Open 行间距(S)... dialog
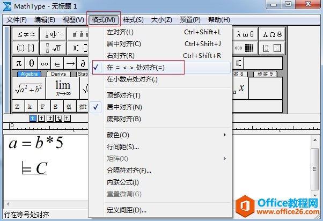Image resolution: width=323 pixels, height=221 pixels. coord(160,147)
